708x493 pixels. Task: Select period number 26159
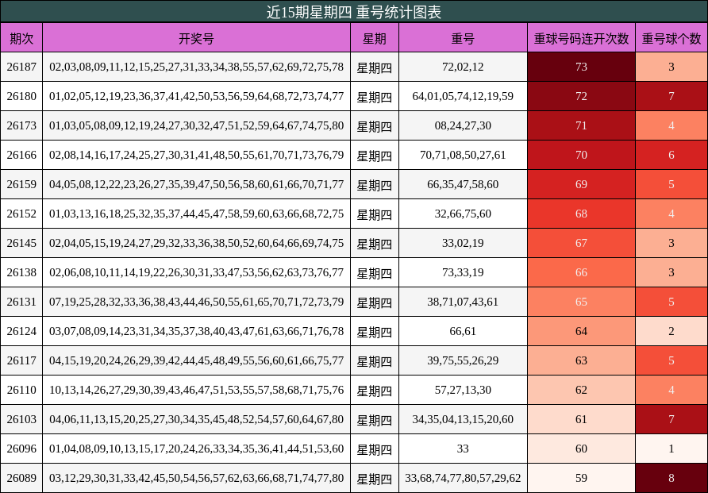tap(21, 184)
